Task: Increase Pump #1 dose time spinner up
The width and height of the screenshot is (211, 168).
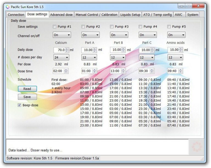Action: tap(66, 70)
